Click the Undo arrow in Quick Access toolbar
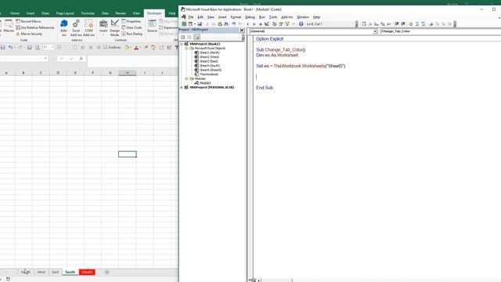The image size is (501, 282). tap(10, 47)
